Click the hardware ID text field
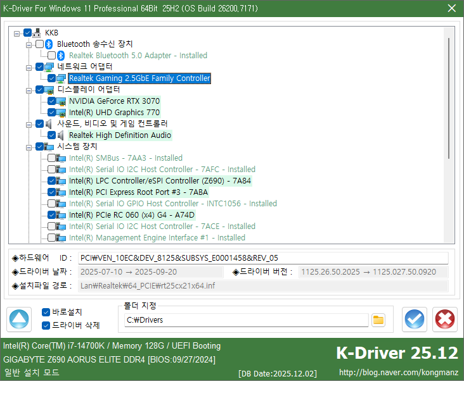464x410 pixels. pos(263,258)
